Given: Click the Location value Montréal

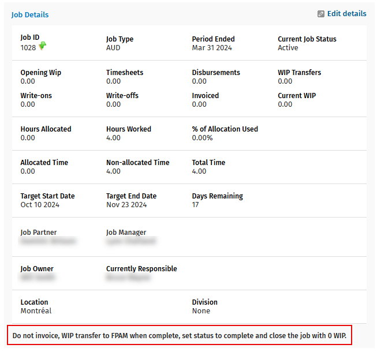Looking at the screenshot, I should (x=36, y=310).
